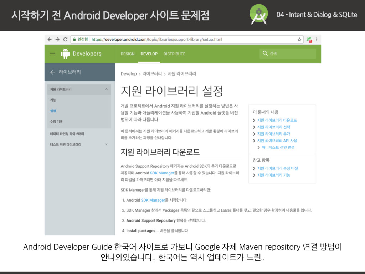This screenshot has height=274, width=365.
Task: Open the DISTRIBUTE tab
Action: coord(174,54)
